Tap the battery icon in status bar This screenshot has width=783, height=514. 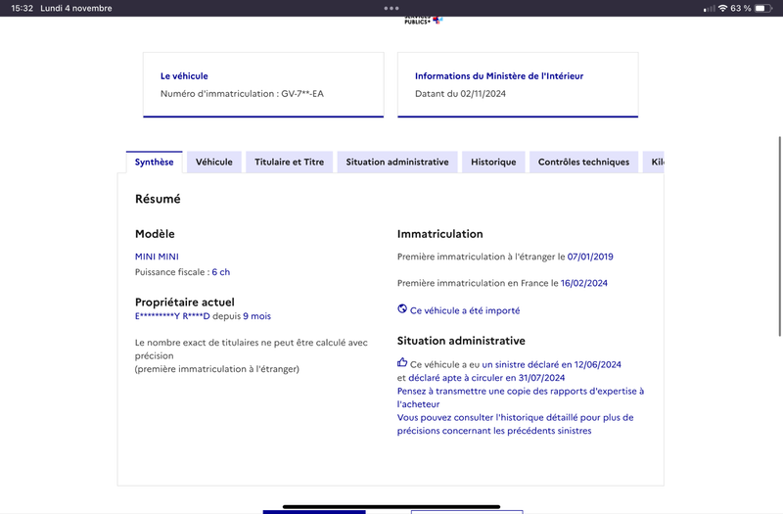coord(762,8)
